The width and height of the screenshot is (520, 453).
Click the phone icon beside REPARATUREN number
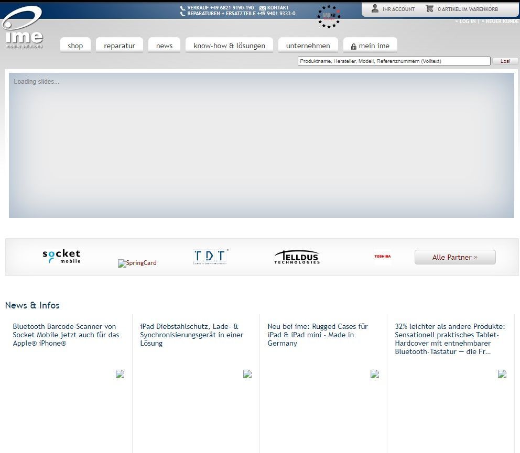coord(182,13)
